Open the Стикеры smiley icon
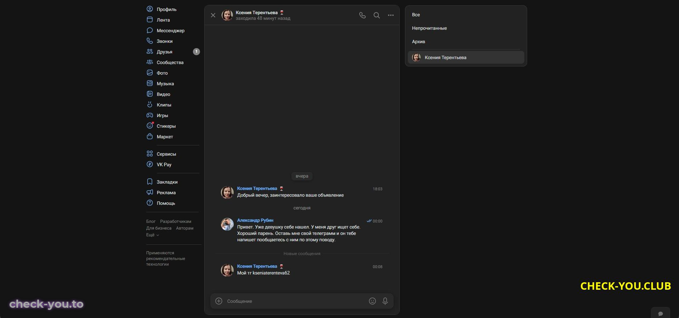Image resolution: width=679 pixels, height=318 pixels. click(x=150, y=126)
